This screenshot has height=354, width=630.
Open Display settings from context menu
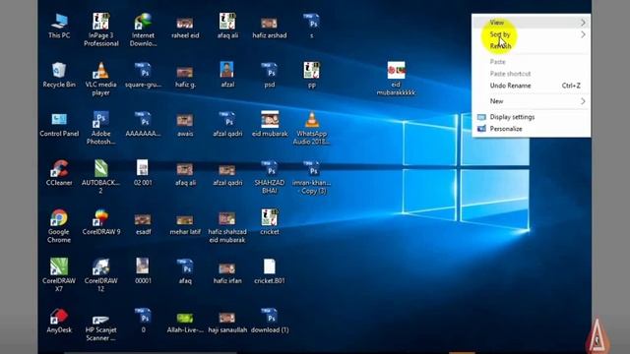click(x=532, y=117)
